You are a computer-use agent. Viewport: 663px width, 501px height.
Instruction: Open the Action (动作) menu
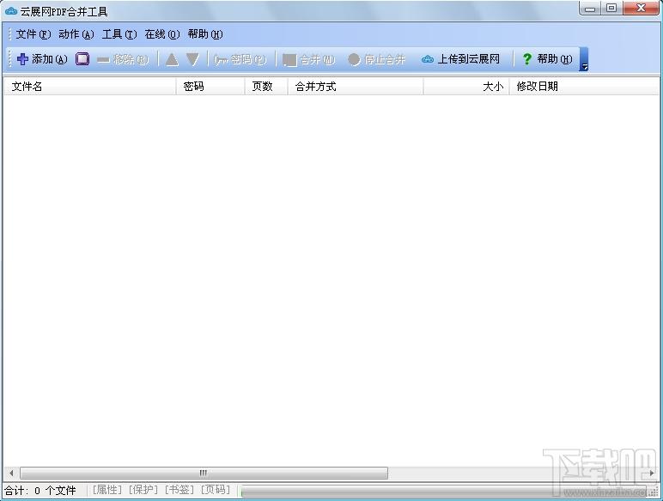[76, 34]
